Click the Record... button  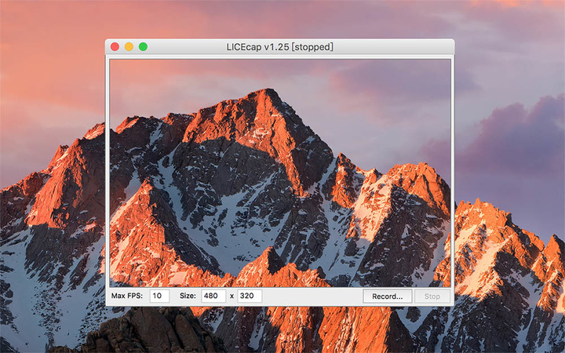click(388, 296)
